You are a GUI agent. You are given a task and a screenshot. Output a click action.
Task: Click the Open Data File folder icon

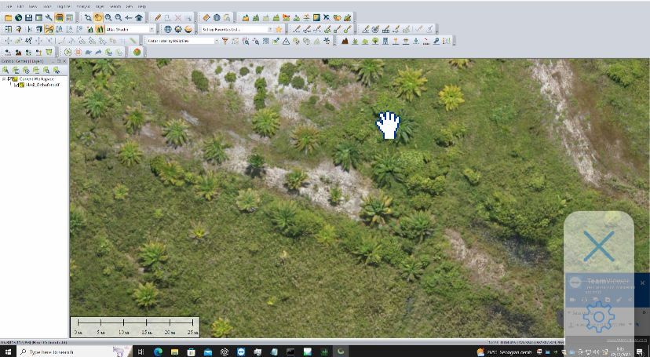point(8,17)
